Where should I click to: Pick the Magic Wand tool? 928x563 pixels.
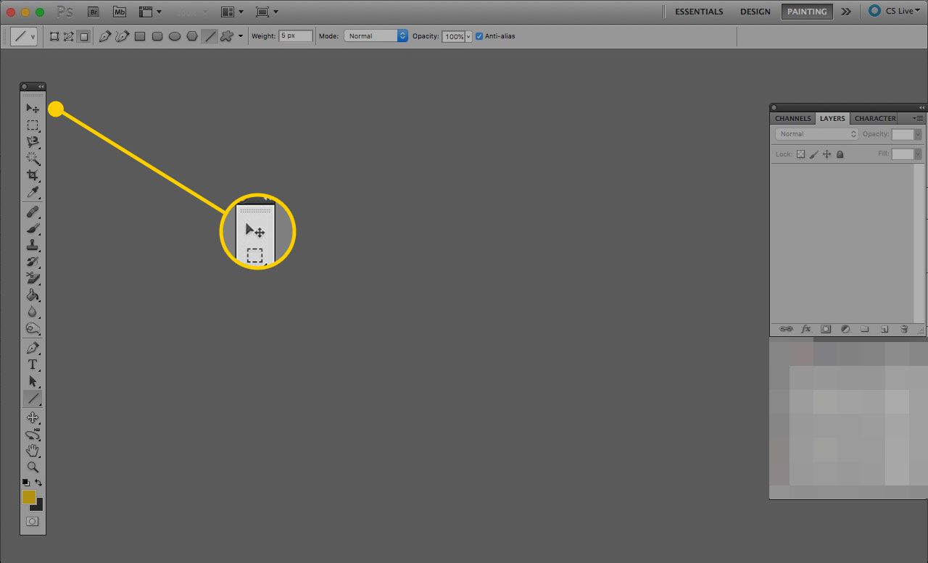33,158
